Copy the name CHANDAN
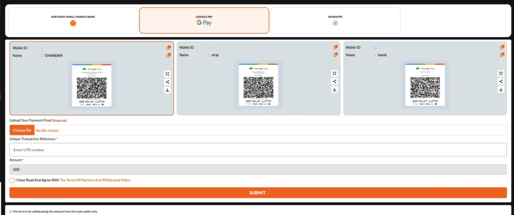514x215 pixels. click(169, 55)
